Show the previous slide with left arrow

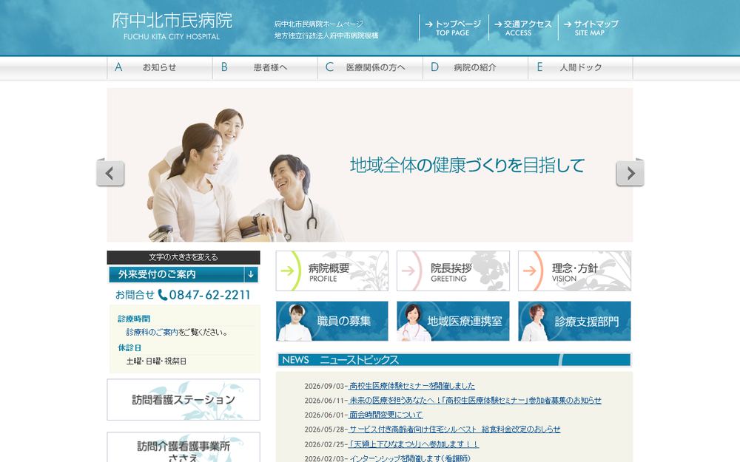(x=110, y=172)
